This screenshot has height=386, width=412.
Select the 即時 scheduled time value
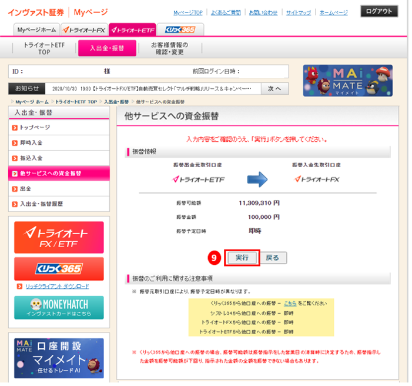255,231
